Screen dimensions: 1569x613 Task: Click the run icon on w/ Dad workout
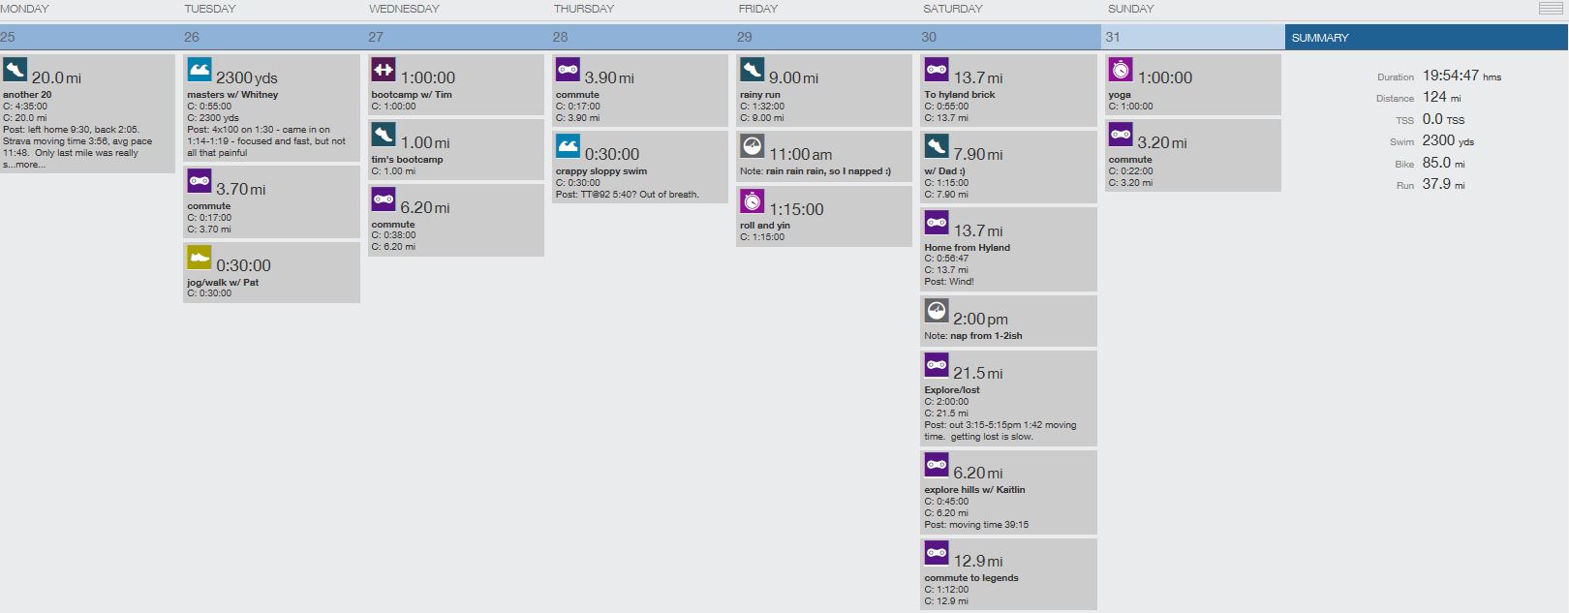click(937, 146)
